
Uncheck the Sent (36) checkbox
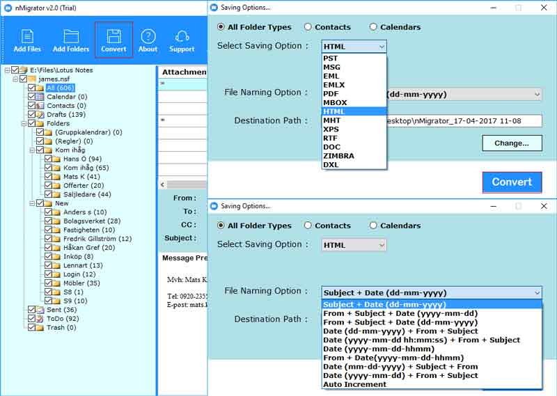(31, 309)
